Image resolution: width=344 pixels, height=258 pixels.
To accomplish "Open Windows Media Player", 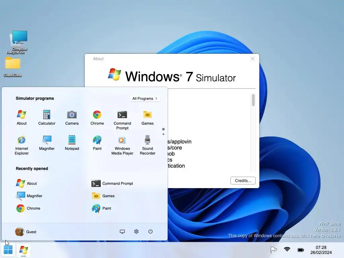I will [122, 145].
